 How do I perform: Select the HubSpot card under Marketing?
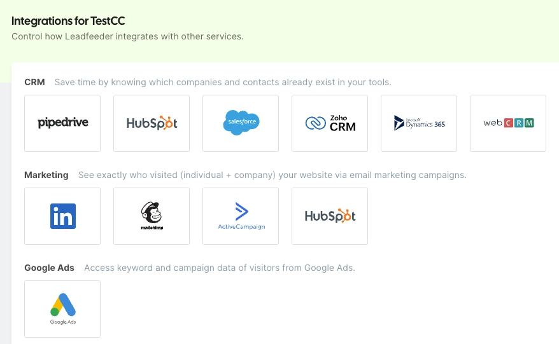tap(330, 216)
